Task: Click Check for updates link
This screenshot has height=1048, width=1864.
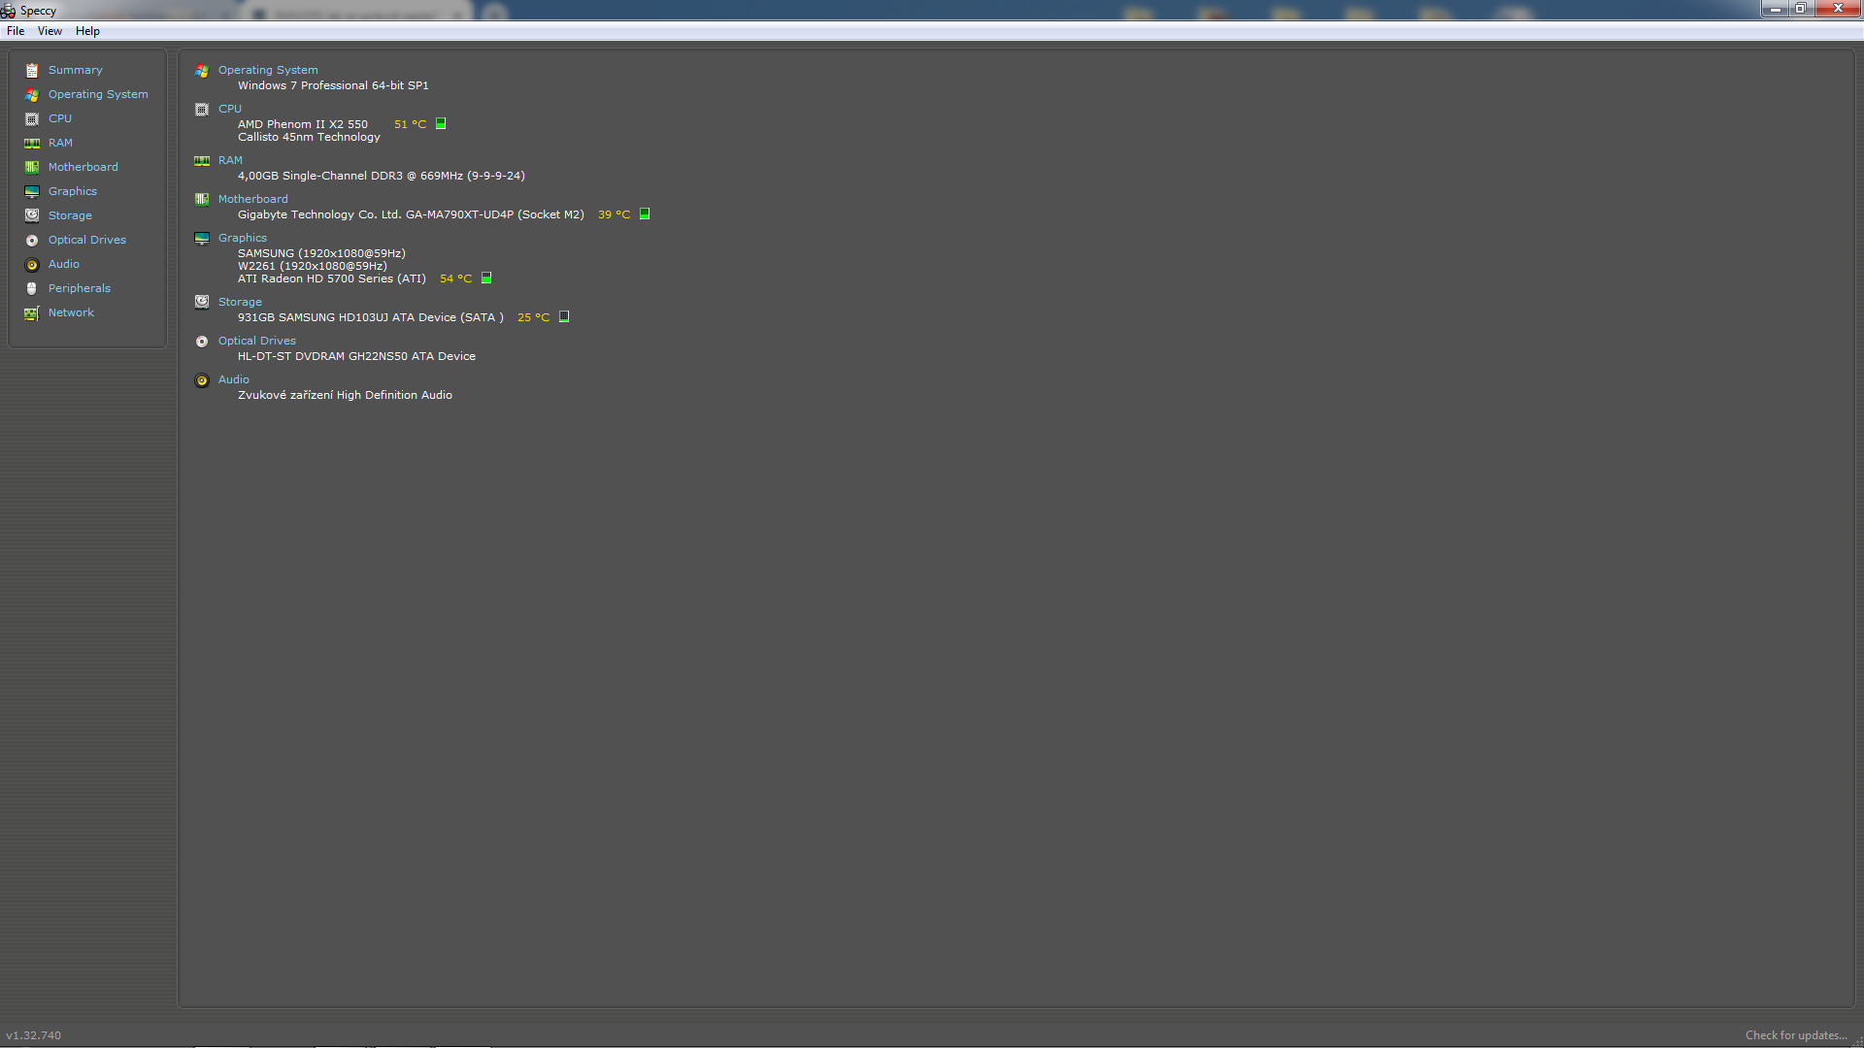Action: [1796, 1035]
